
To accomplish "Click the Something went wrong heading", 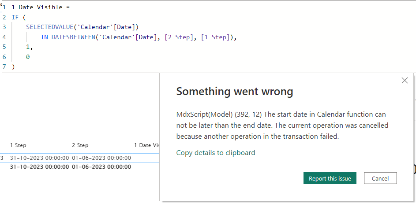I will click(x=235, y=92).
